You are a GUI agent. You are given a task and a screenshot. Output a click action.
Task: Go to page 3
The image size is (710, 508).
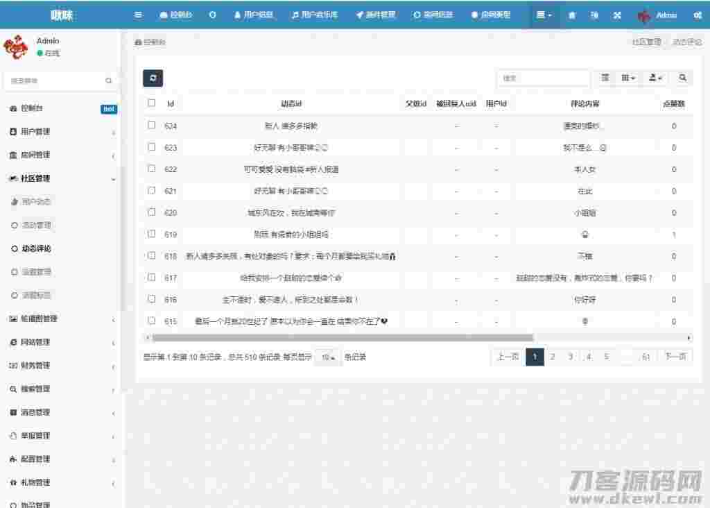[571, 357]
